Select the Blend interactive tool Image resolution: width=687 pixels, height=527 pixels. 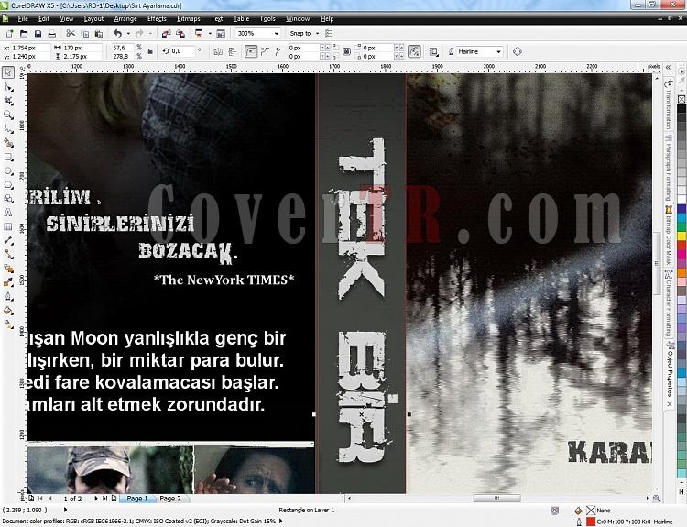pyautogui.click(x=8, y=269)
